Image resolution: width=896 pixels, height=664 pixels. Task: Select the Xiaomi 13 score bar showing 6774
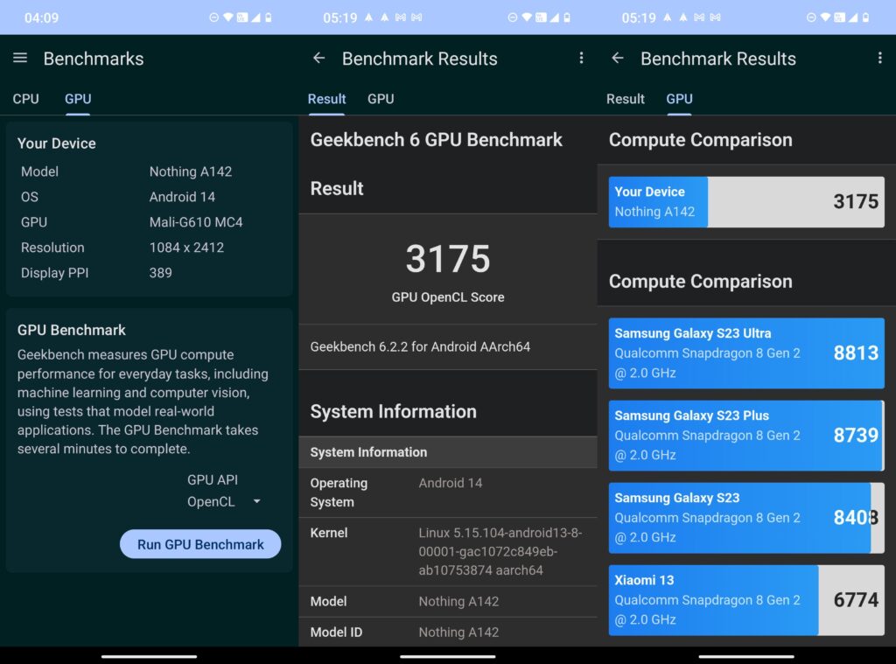(745, 599)
